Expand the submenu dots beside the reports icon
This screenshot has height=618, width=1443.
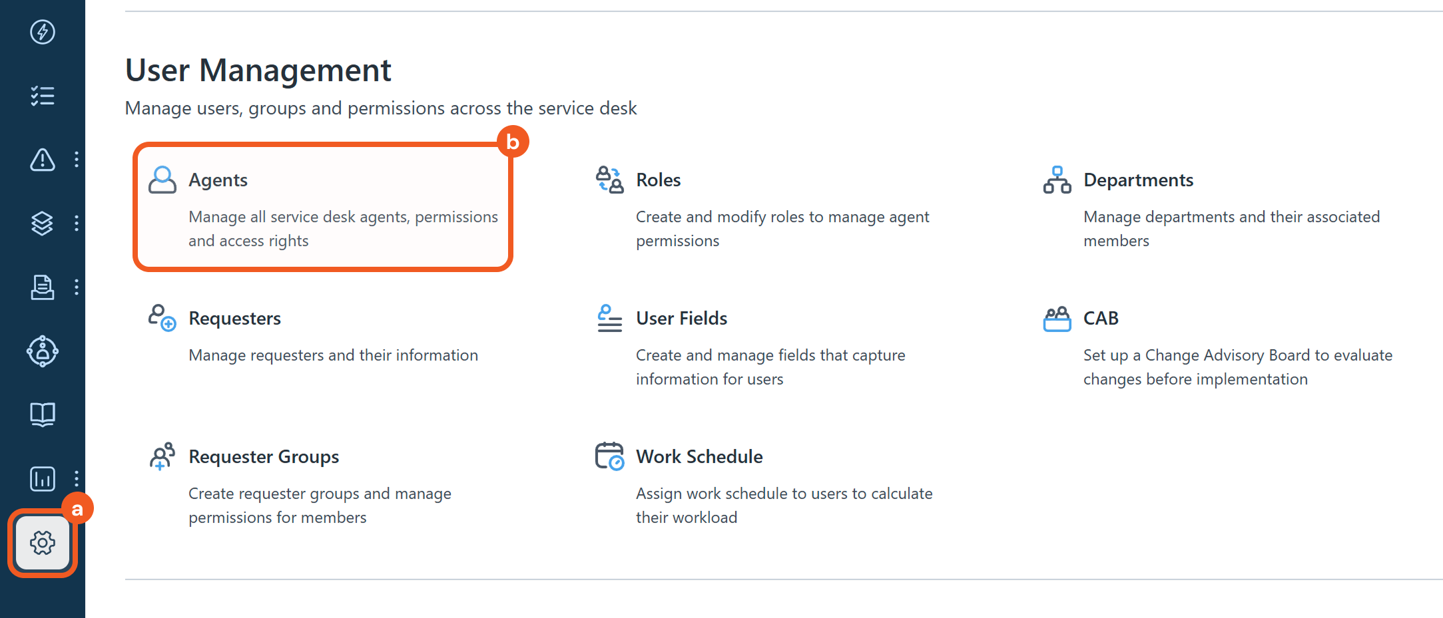[77, 478]
